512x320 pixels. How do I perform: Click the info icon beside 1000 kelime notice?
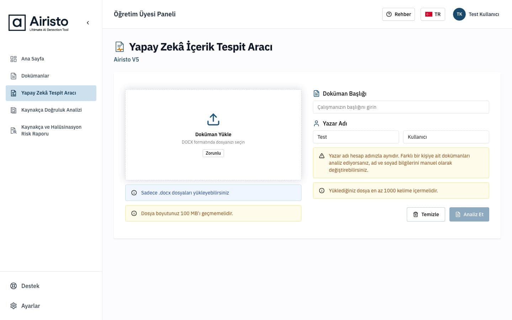point(322,191)
